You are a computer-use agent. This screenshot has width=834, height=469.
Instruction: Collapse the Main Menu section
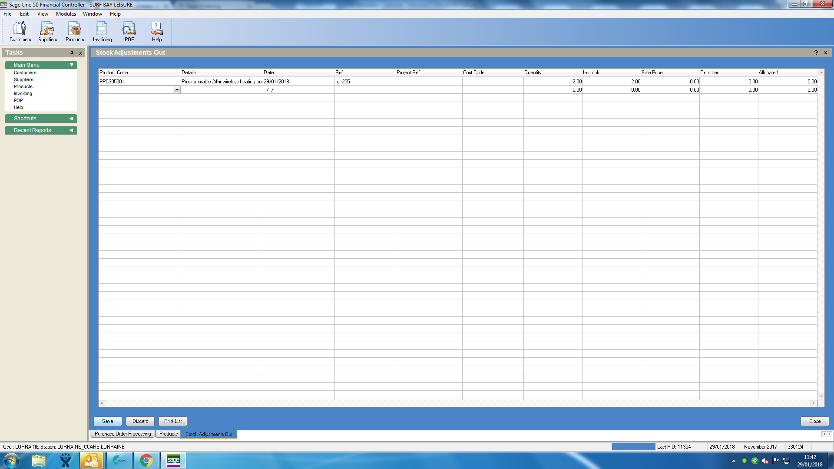(x=72, y=65)
